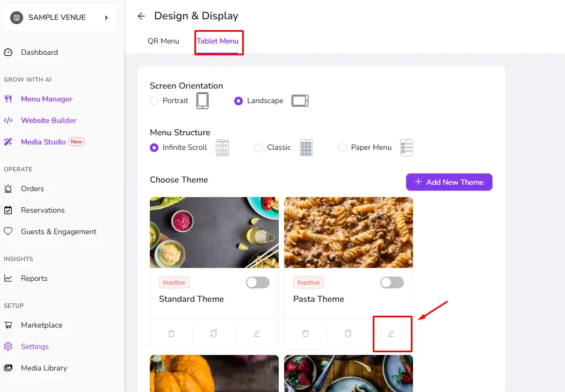This screenshot has height=392, width=565.
Task: Duplicate the Standard Theme via copy icon
Action: click(x=214, y=333)
